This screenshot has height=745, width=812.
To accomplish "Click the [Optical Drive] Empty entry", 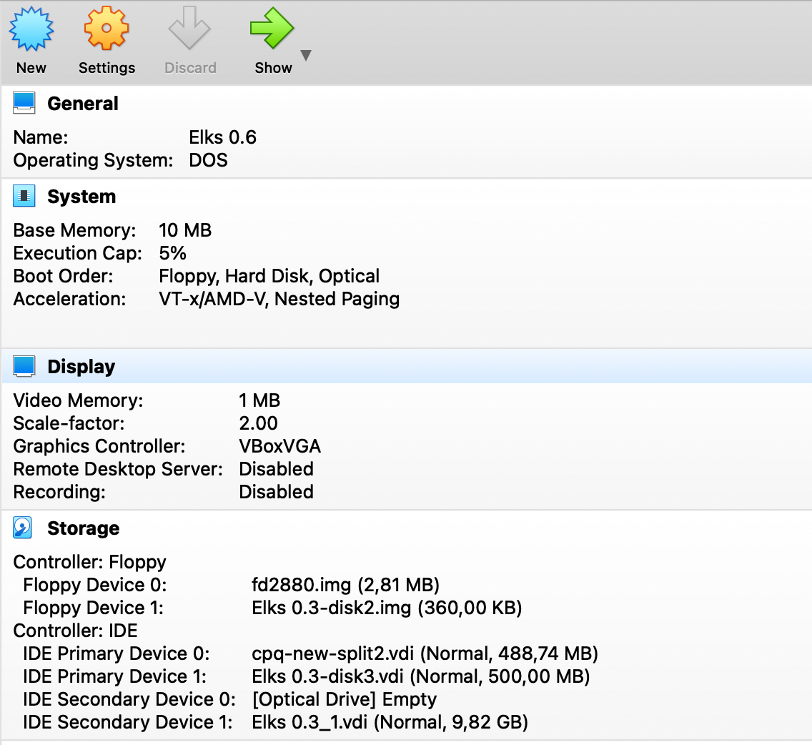I will [x=344, y=699].
